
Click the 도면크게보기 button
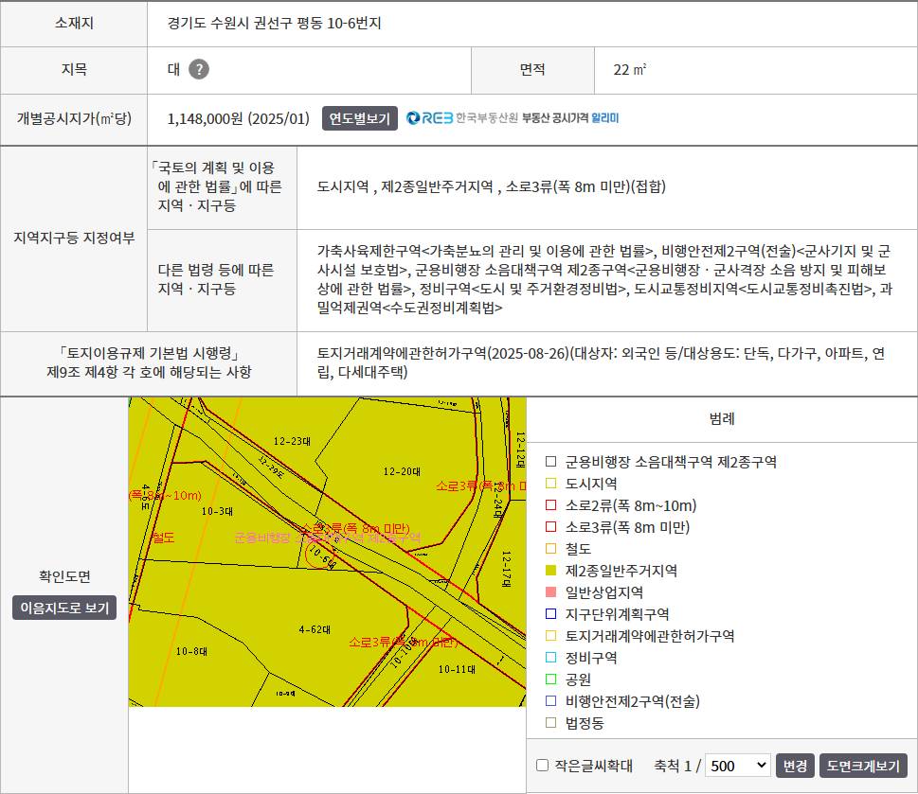point(863,766)
